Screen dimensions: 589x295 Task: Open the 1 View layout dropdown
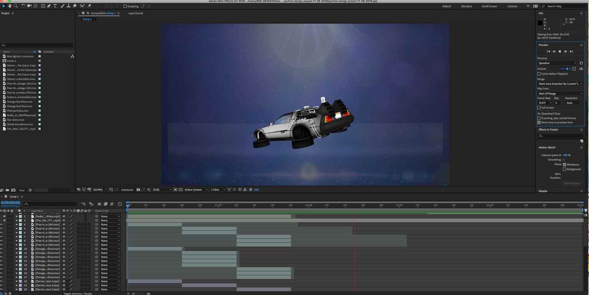click(x=217, y=190)
